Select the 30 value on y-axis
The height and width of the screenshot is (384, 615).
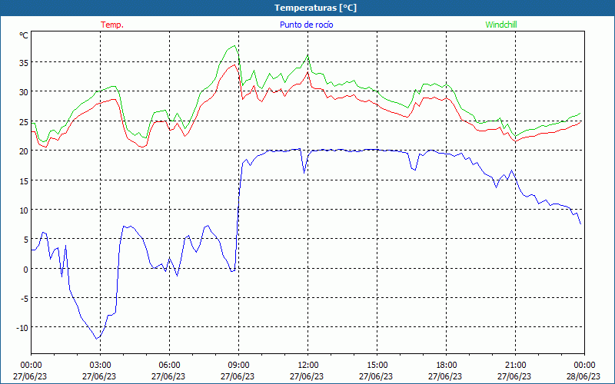point(24,92)
